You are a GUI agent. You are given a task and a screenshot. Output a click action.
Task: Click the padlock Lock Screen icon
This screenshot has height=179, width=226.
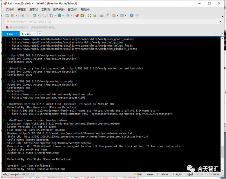pos(95,15)
